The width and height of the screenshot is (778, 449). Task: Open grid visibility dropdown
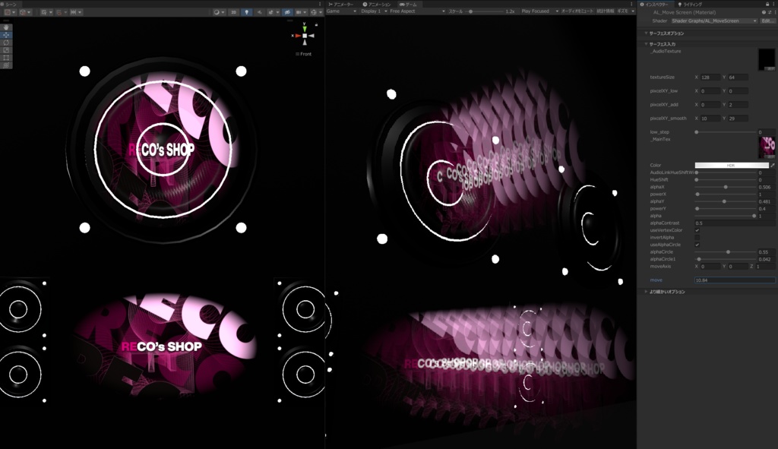pyautogui.click(x=46, y=12)
